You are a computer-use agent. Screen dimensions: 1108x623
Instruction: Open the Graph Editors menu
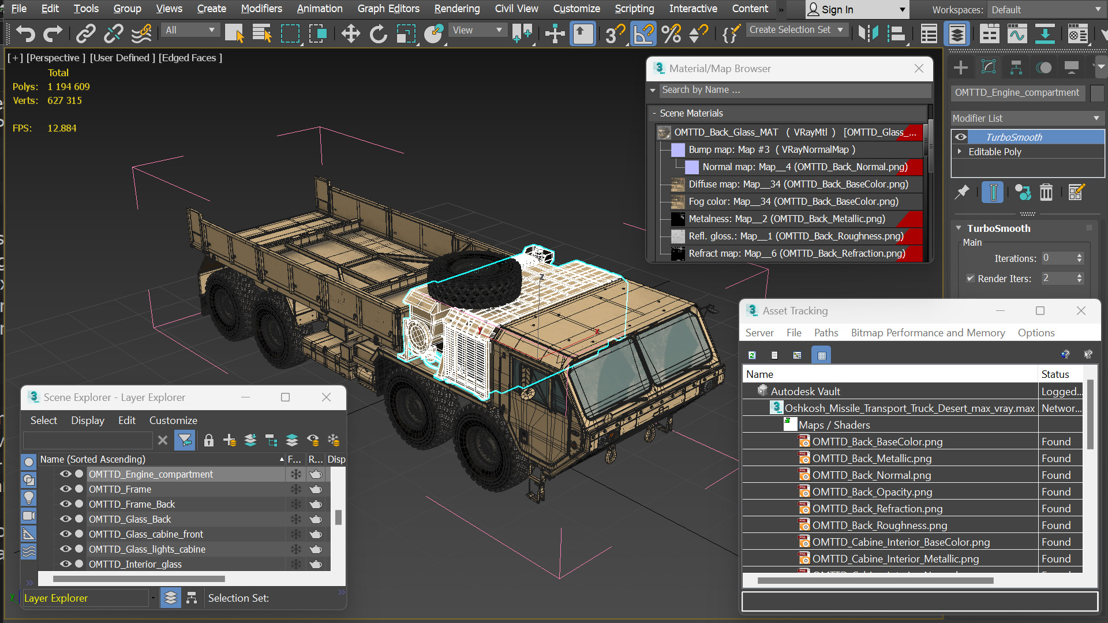(388, 9)
